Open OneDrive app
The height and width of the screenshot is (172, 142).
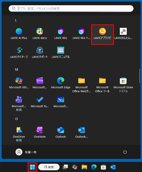click(x=19, y=134)
